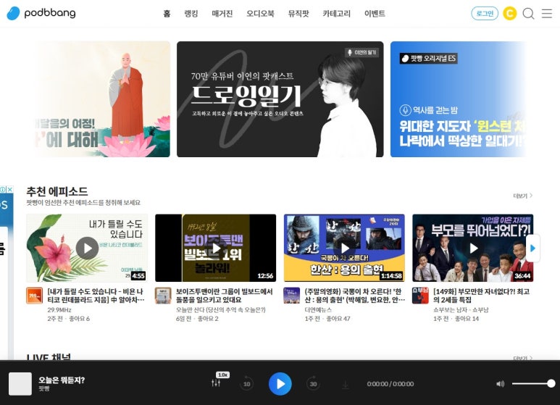
Task: Open the [149화] 부모만한 자녀없다 title
Action: point(482,296)
